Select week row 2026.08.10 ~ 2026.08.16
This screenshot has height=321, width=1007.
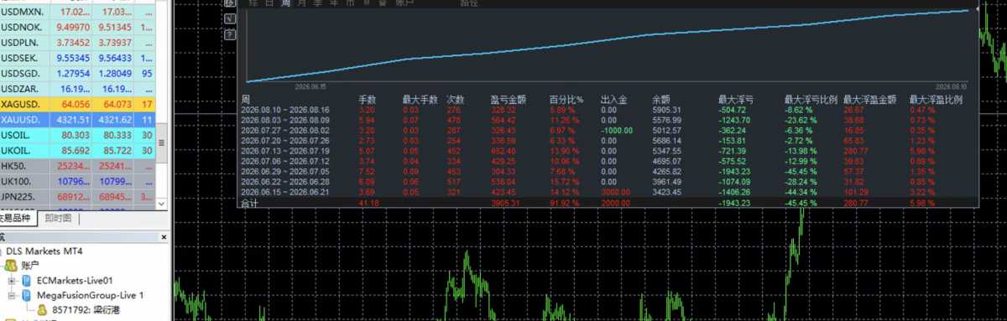click(x=608, y=110)
